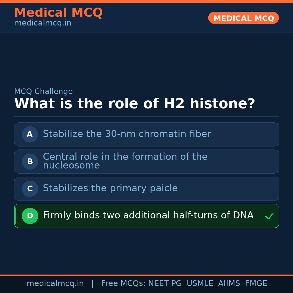Click the Medical MCQ orange title logo
The width and height of the screenshot is (293, 293).
pyautogui.click(x=58, y=12)
